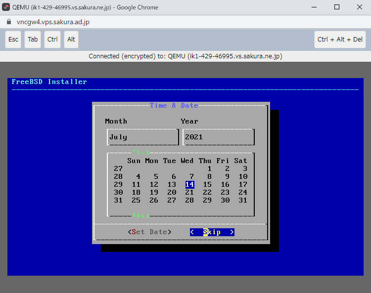Click the QEMU app icon in title bar
Viewport: 371px width, 293px height.
coord(5,7)
